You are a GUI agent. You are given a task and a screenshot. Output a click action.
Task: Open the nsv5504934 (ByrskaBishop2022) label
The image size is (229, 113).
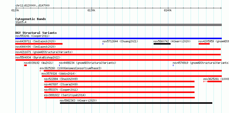coord(38,57)
